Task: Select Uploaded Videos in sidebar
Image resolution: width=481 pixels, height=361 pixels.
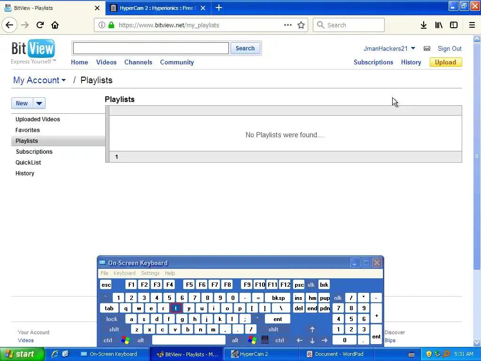Action: point(38,119)
